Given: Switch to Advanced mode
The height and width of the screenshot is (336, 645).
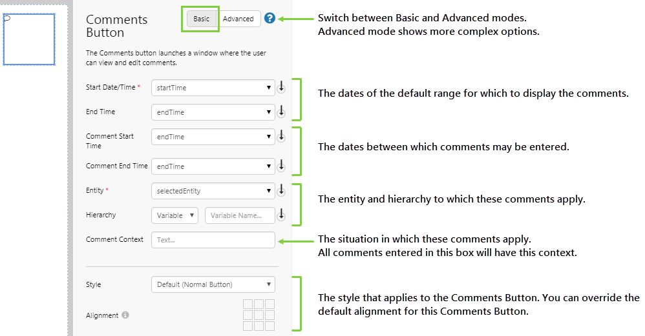Looking at the screenshot, I should click(238, 19).
